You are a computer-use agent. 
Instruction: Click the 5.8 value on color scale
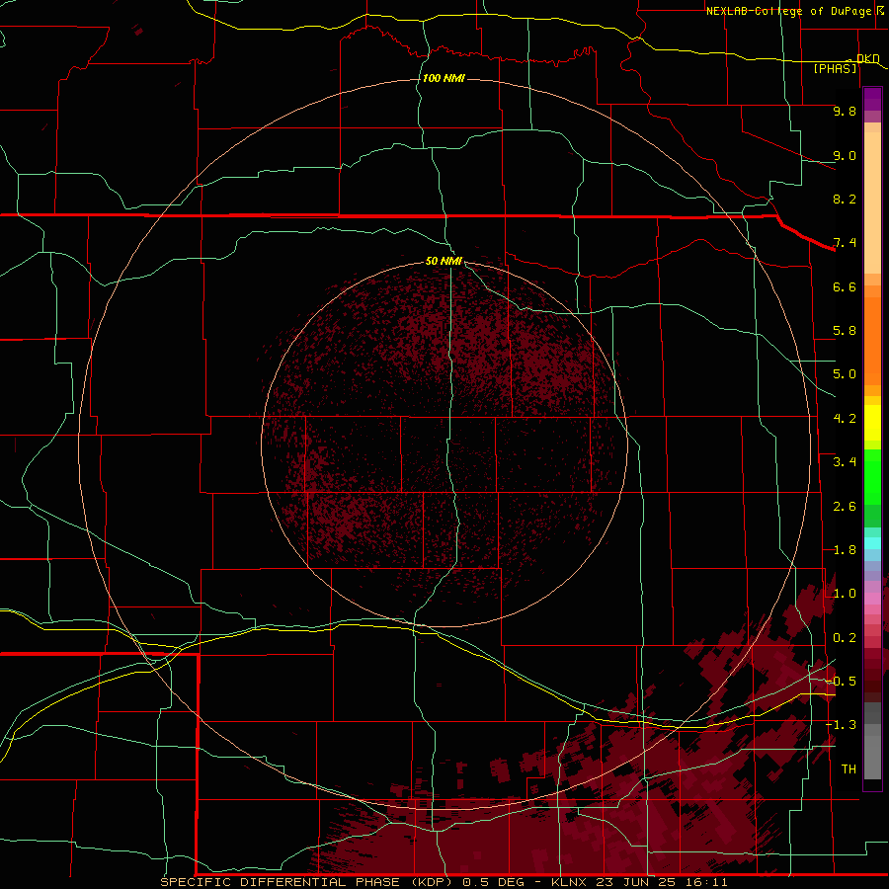click(x=845, y=331)
